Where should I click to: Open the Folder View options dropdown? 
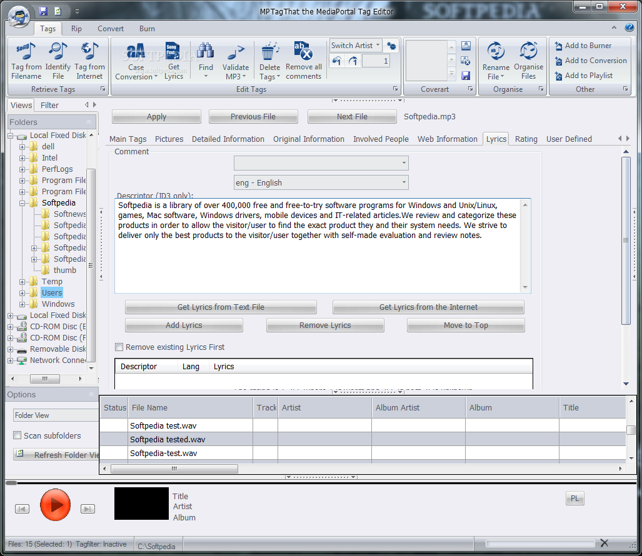click(x=56, y=415)
